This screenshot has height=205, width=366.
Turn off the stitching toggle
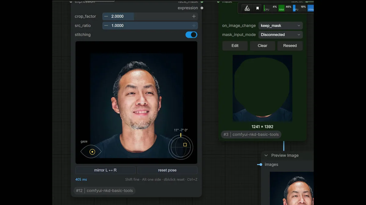pyautogui.click(x=191, y=35)
